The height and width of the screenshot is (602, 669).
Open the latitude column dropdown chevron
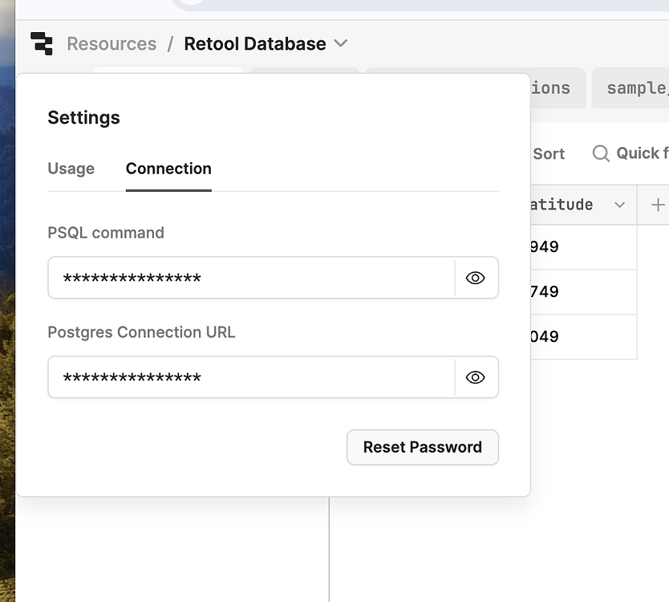coord(619,205)
